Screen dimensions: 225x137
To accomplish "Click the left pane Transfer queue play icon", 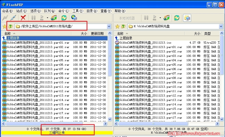I will [42, 18].
